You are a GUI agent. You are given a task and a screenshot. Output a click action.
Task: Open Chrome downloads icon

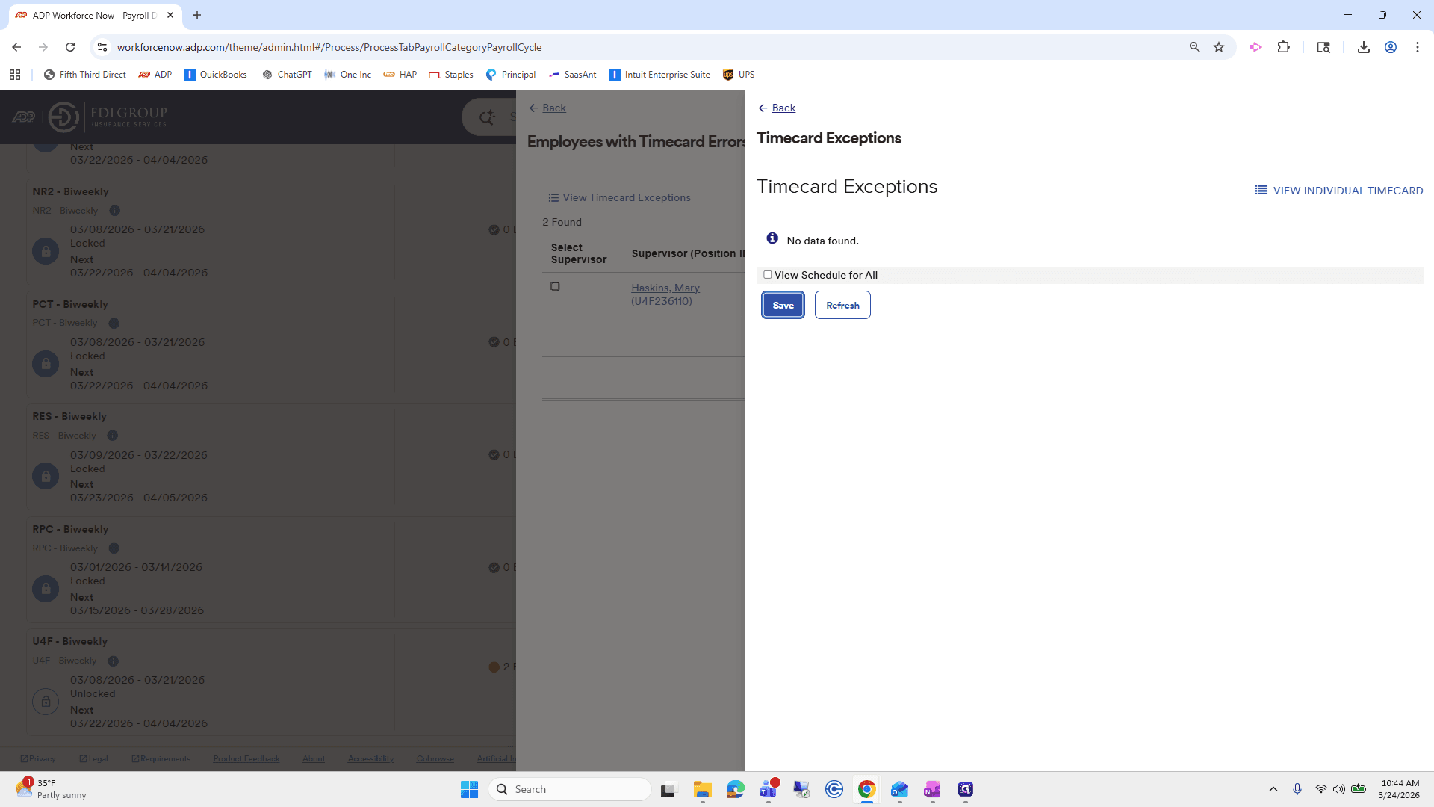(x=1363, y=47)
